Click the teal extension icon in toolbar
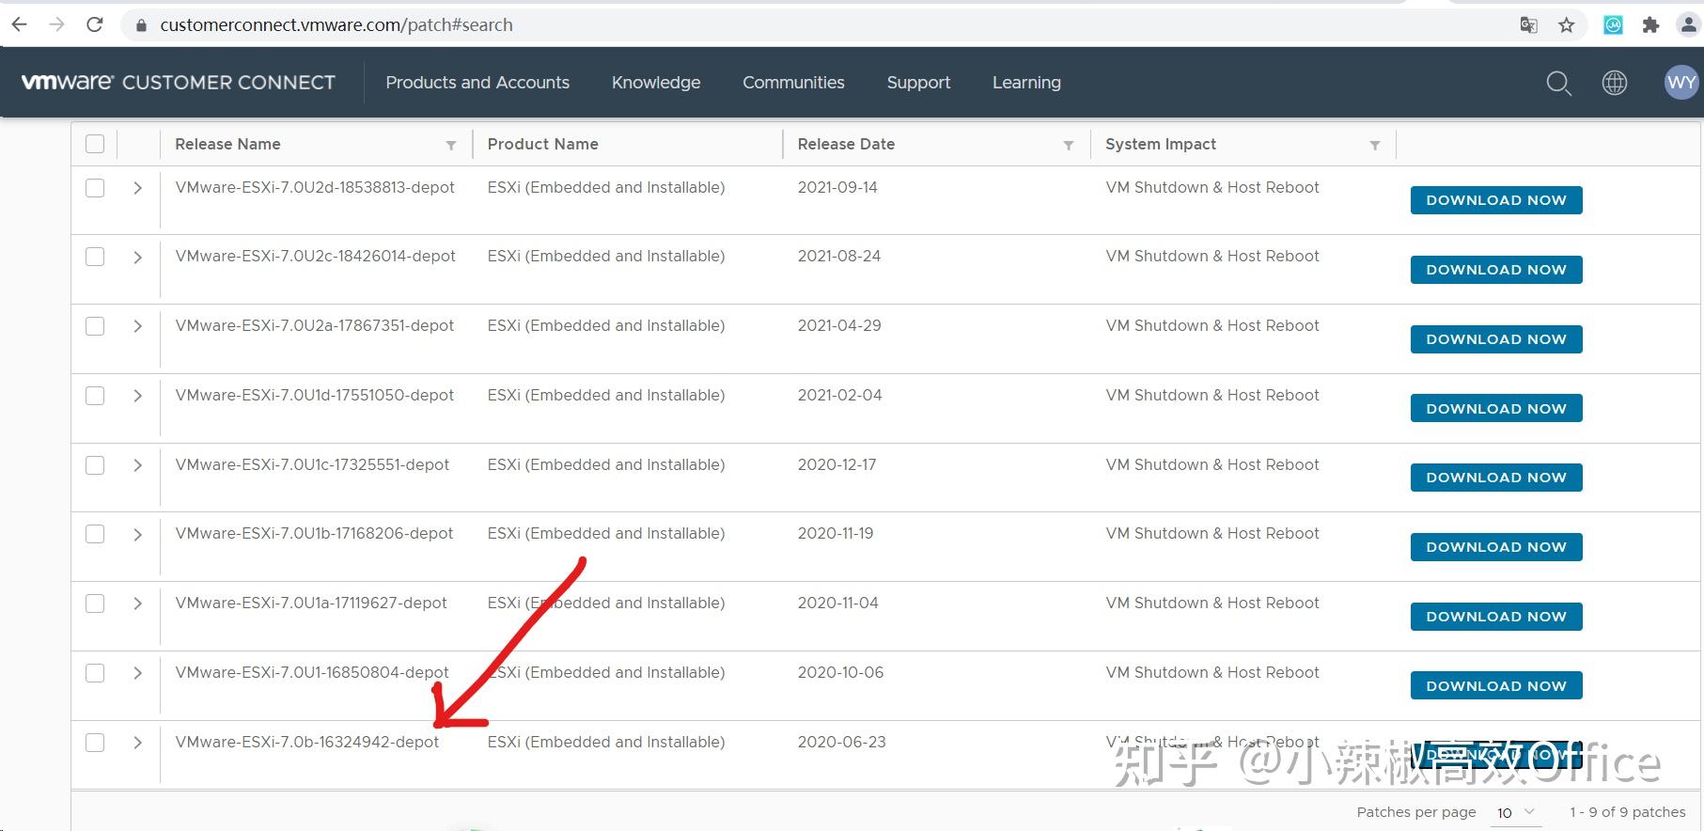Viewport: 1704px width, 831px height. [1613, 25]
